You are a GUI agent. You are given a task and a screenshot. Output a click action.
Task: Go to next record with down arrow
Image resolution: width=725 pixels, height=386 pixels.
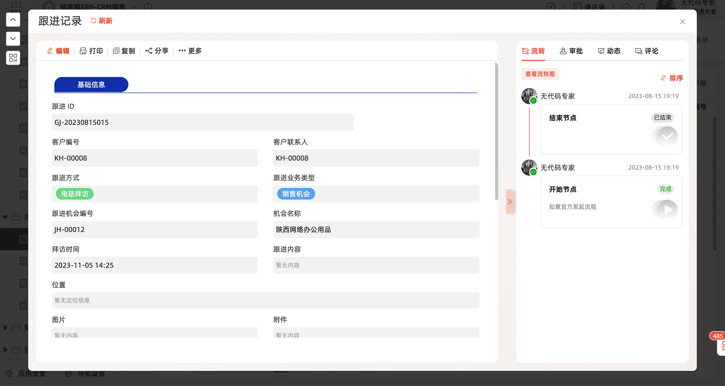(13, 38)
